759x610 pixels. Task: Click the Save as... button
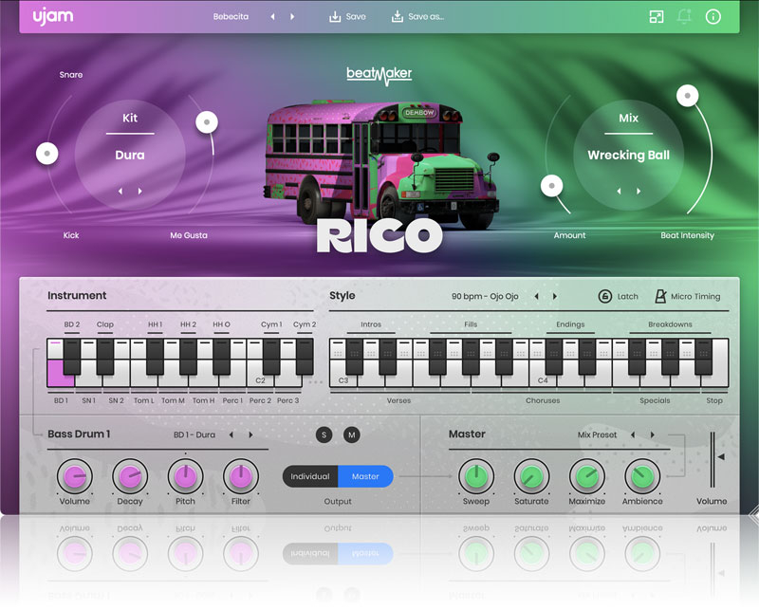point(417,17)
